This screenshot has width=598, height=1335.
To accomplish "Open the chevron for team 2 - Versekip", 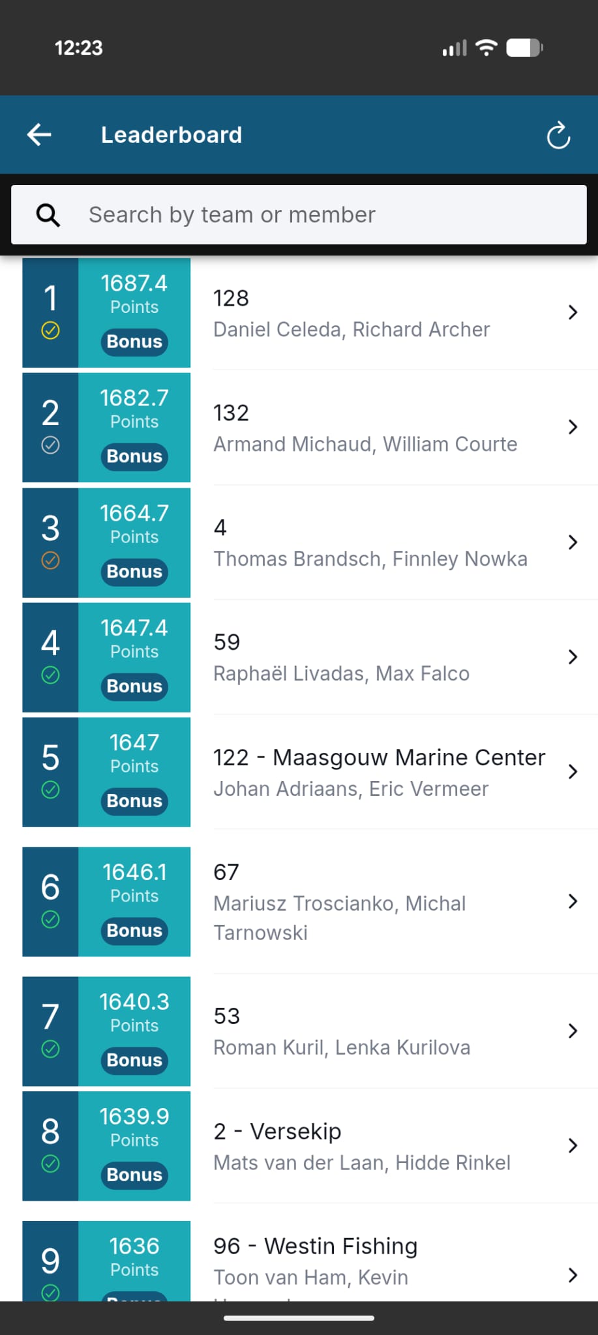I will tap(573, 1145).
